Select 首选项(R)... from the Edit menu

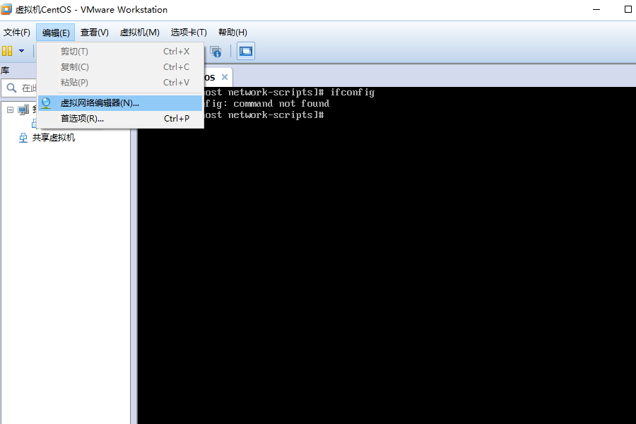[82, 119]
